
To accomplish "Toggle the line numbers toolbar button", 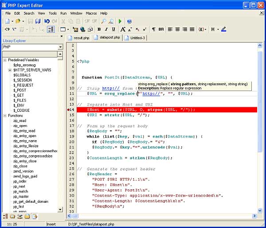I will click(51, 29).
